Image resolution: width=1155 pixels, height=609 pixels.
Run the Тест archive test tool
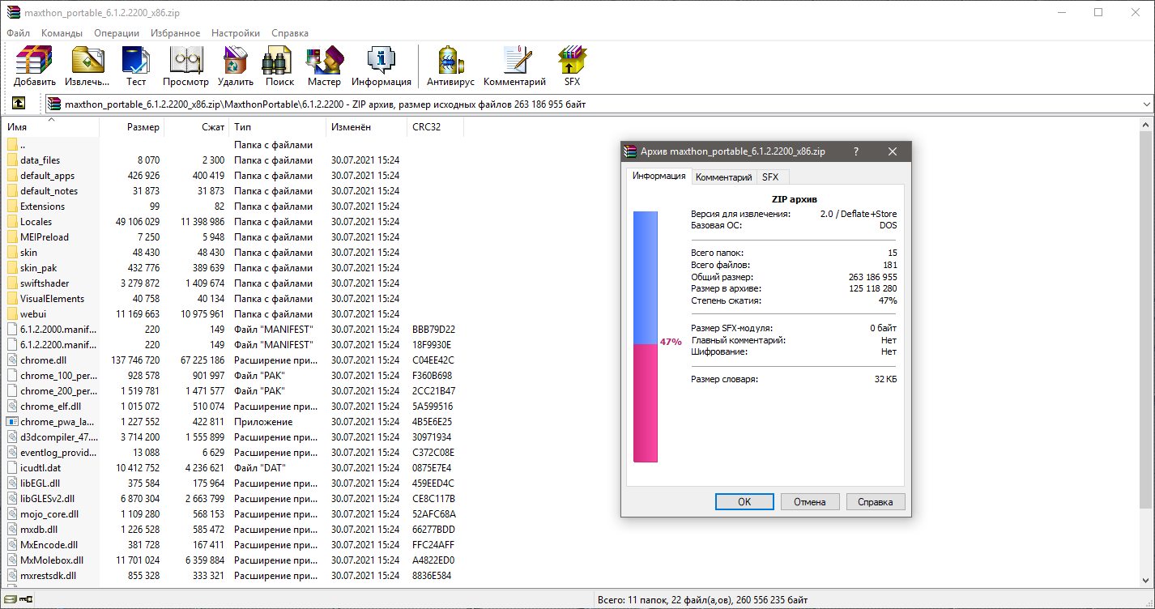coord(136,66)
